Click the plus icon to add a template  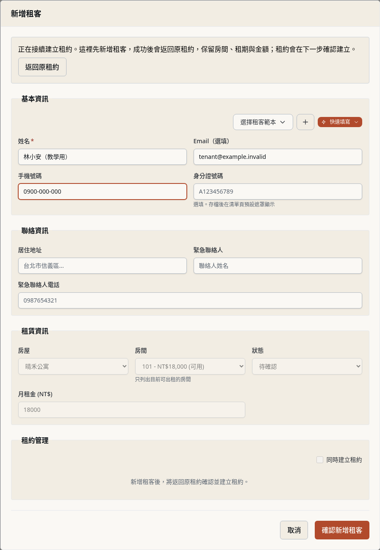click(305, 122)
